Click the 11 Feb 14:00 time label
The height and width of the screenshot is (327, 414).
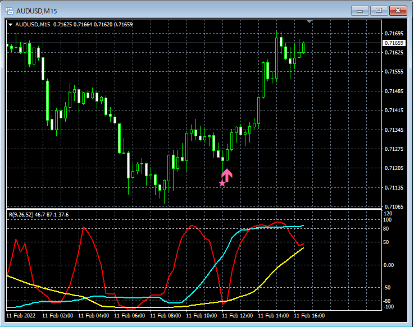pos(273,316)
